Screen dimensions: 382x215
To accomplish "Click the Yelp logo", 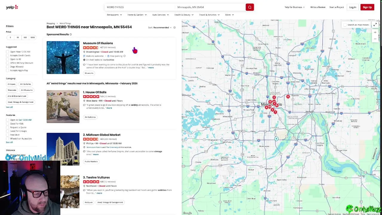I will pos(12,7).
